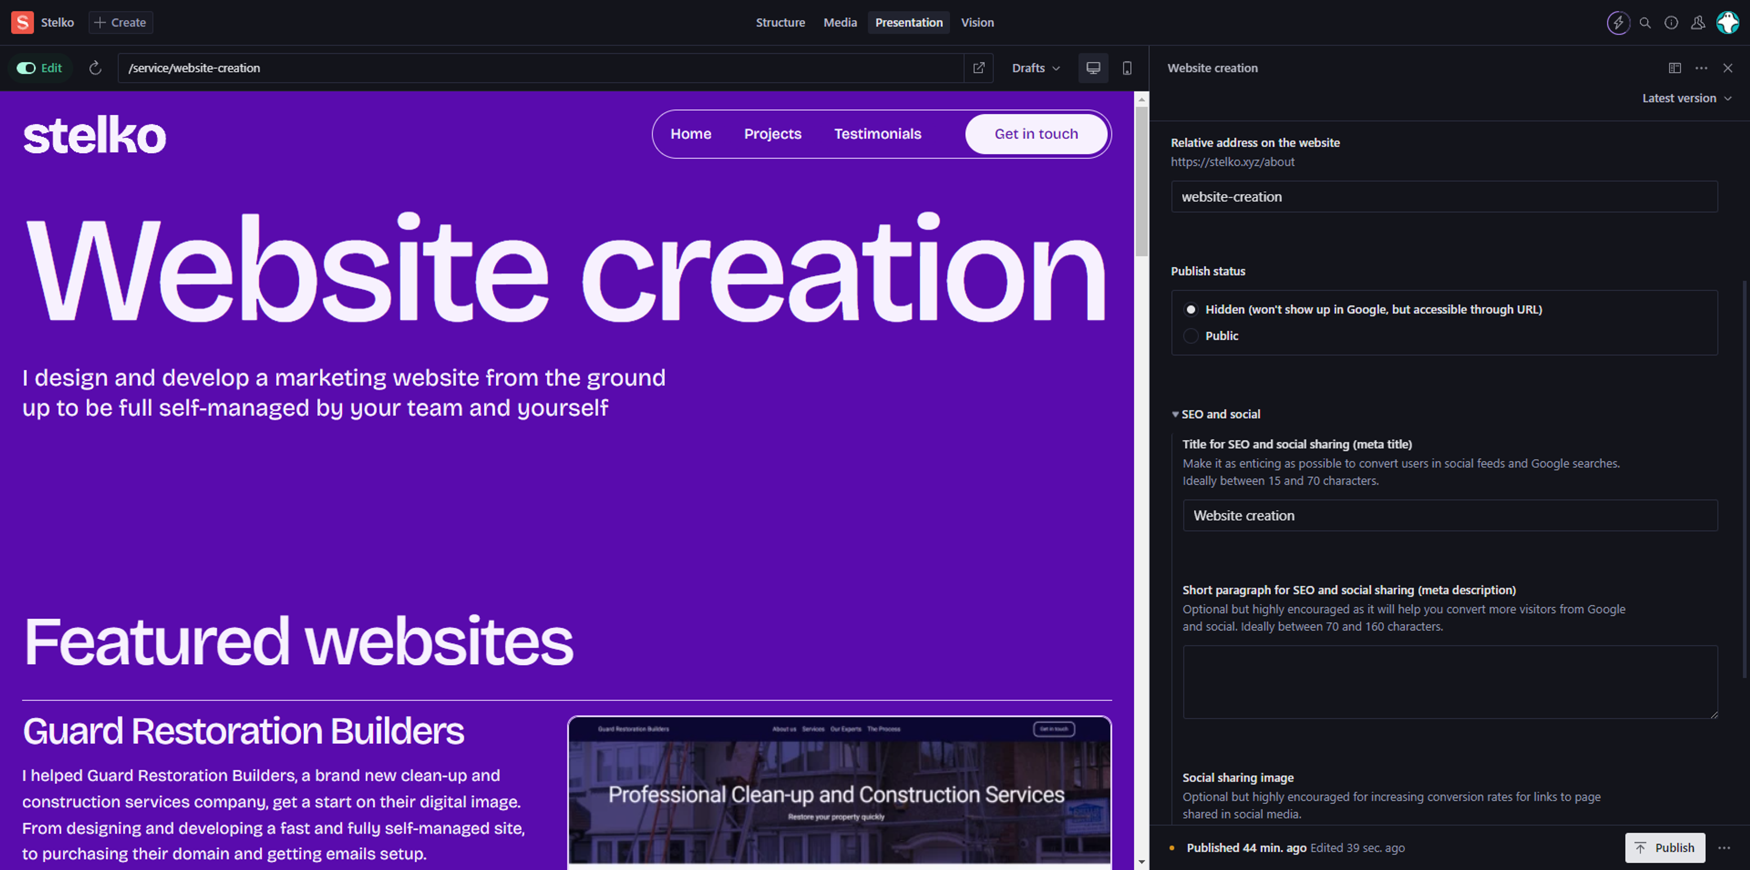This screenshot has height=870, width=1750.
Task: Open the Latest version dropdown
Action: pos(1686,98)
